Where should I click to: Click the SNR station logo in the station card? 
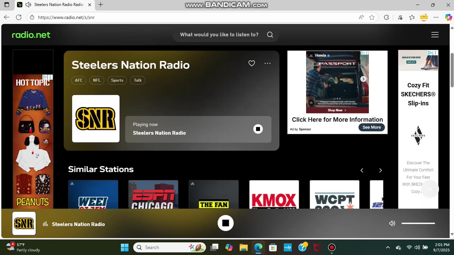point(96,119)
